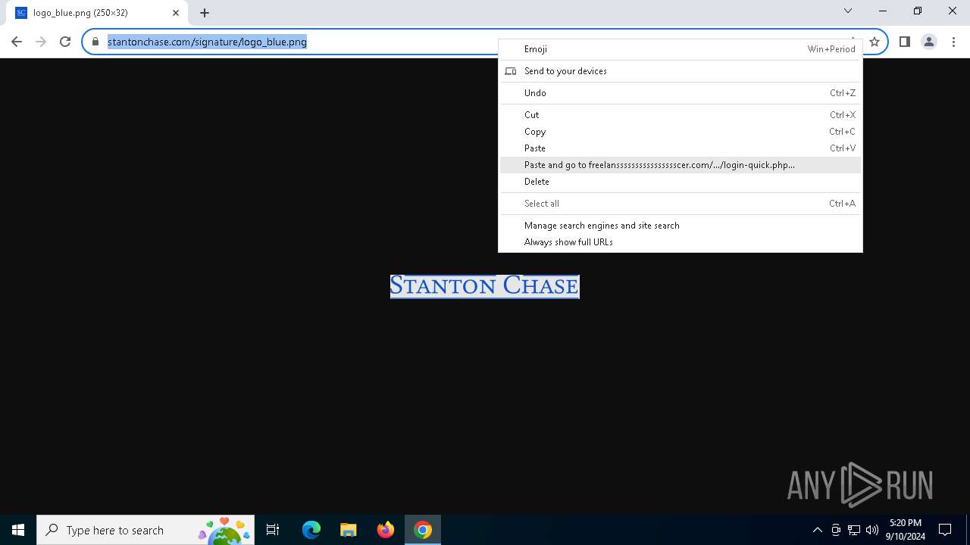Image resolution: width=970 pixels, height=545 pixels.
Task: Open a new tab with the plus button
Action: 205,13
